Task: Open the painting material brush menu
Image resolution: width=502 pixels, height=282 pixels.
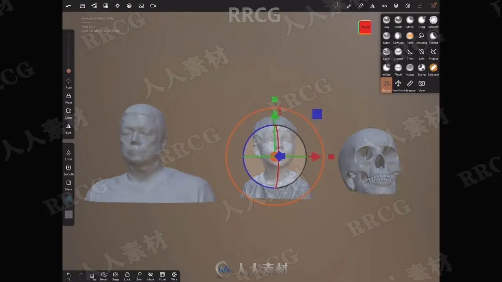Action: 361,6
